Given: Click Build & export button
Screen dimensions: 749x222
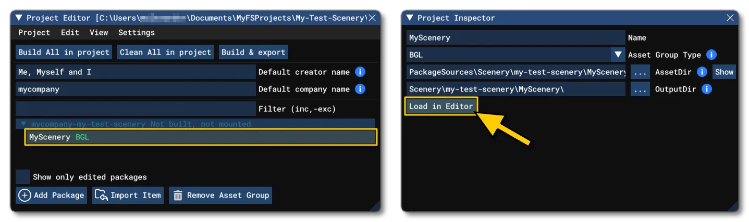Looking at the screenshot, I should (x=253, y=52).
